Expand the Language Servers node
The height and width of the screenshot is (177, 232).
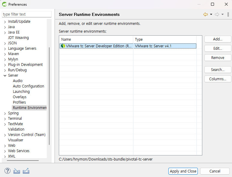(x=5, y=49)
